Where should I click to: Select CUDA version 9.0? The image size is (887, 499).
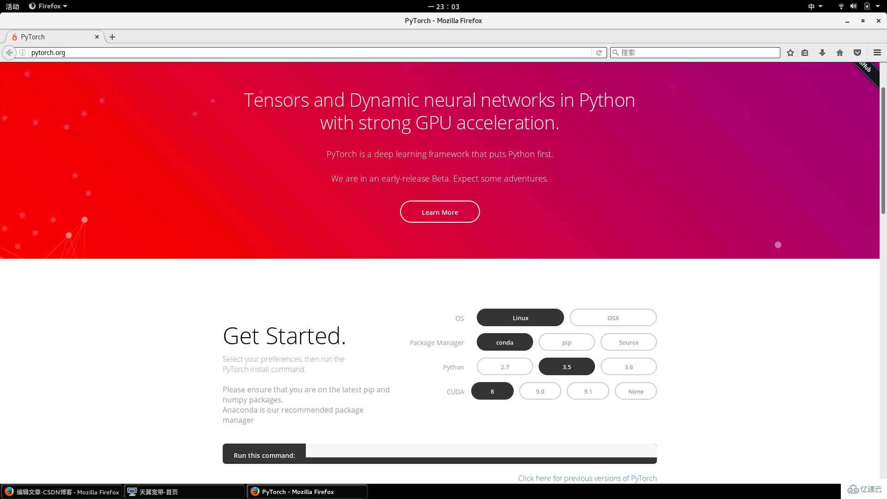[540, 391]
